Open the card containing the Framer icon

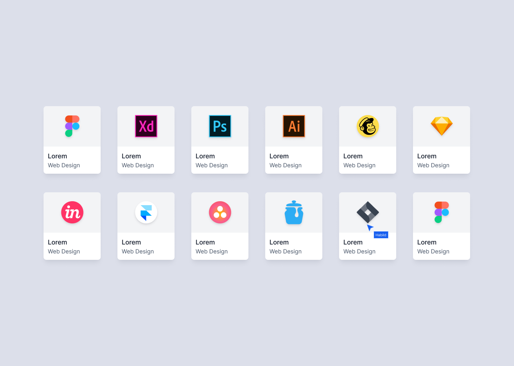tap(146, 226)
